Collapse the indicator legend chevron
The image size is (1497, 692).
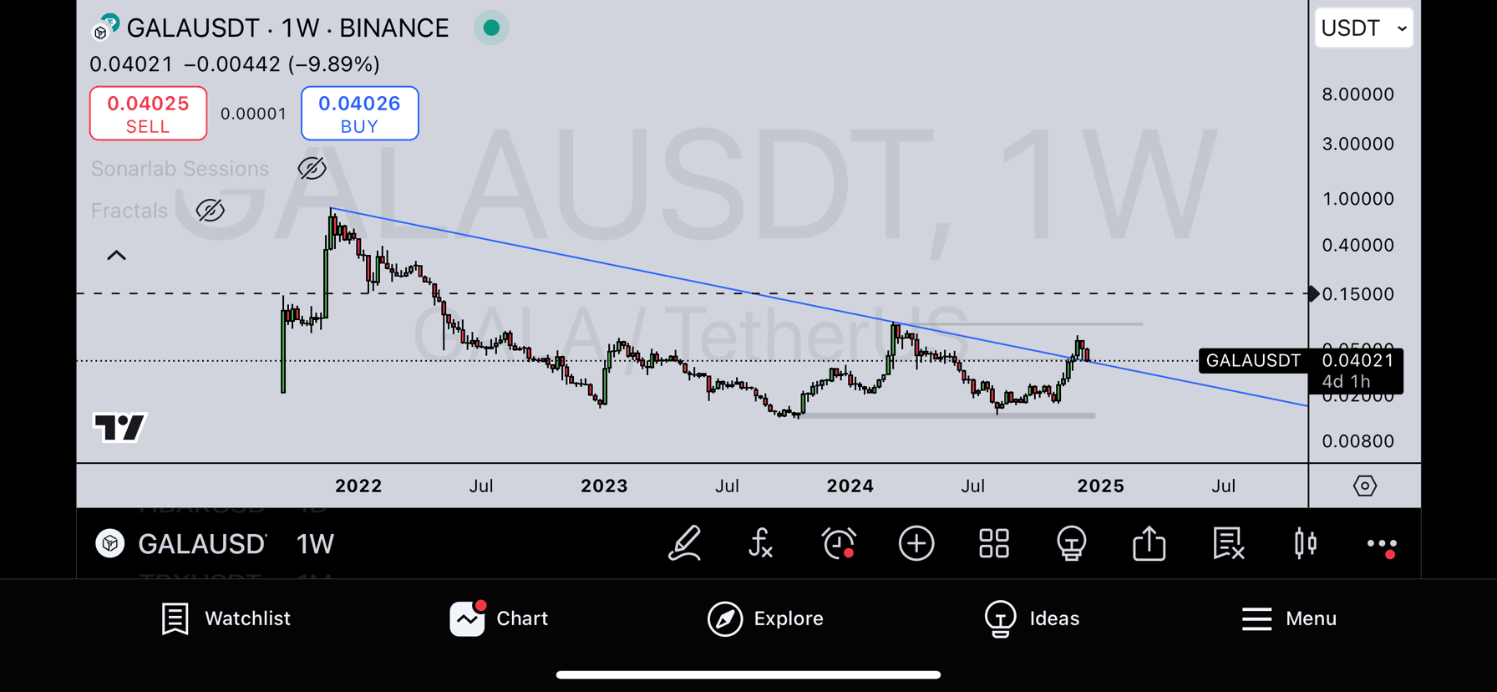point(116,256)
